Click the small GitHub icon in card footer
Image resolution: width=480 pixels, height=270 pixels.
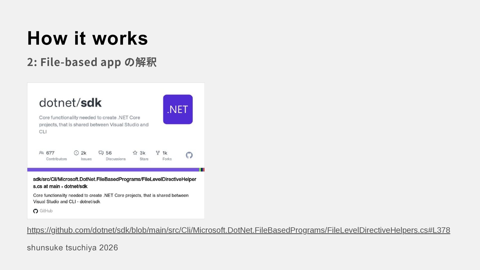(35, 211)
